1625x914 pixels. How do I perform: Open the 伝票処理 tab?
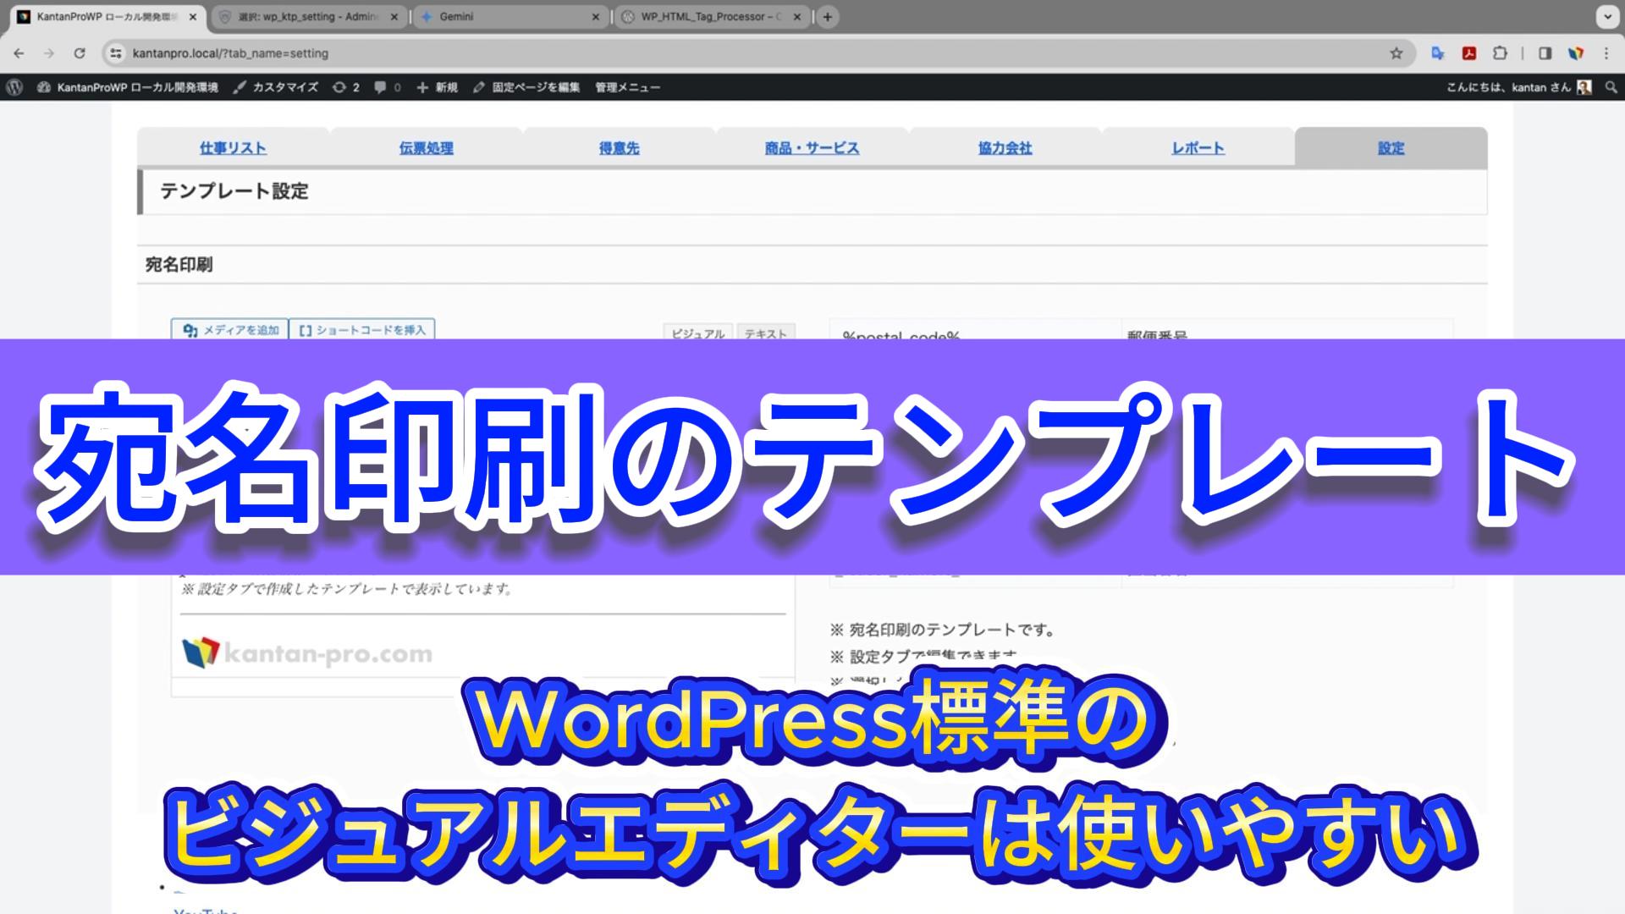(x=426, y=148)
